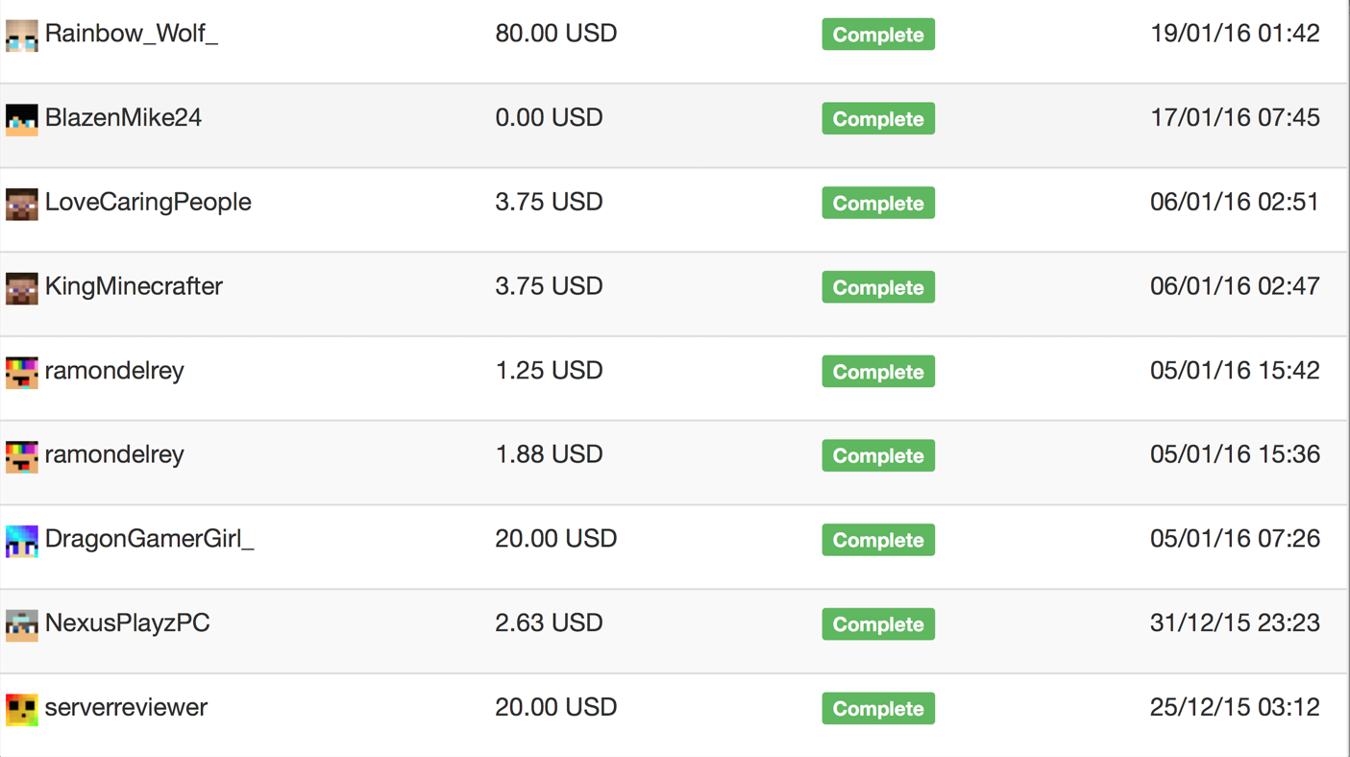Viewport: 1350px width, 757px height.
Task: Click Complete badge in NexusPlayzPC row
Action: tap(877, 624)
